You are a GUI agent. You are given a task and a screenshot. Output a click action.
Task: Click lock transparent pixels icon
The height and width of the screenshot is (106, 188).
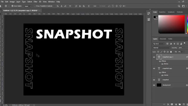click(158, 52)
